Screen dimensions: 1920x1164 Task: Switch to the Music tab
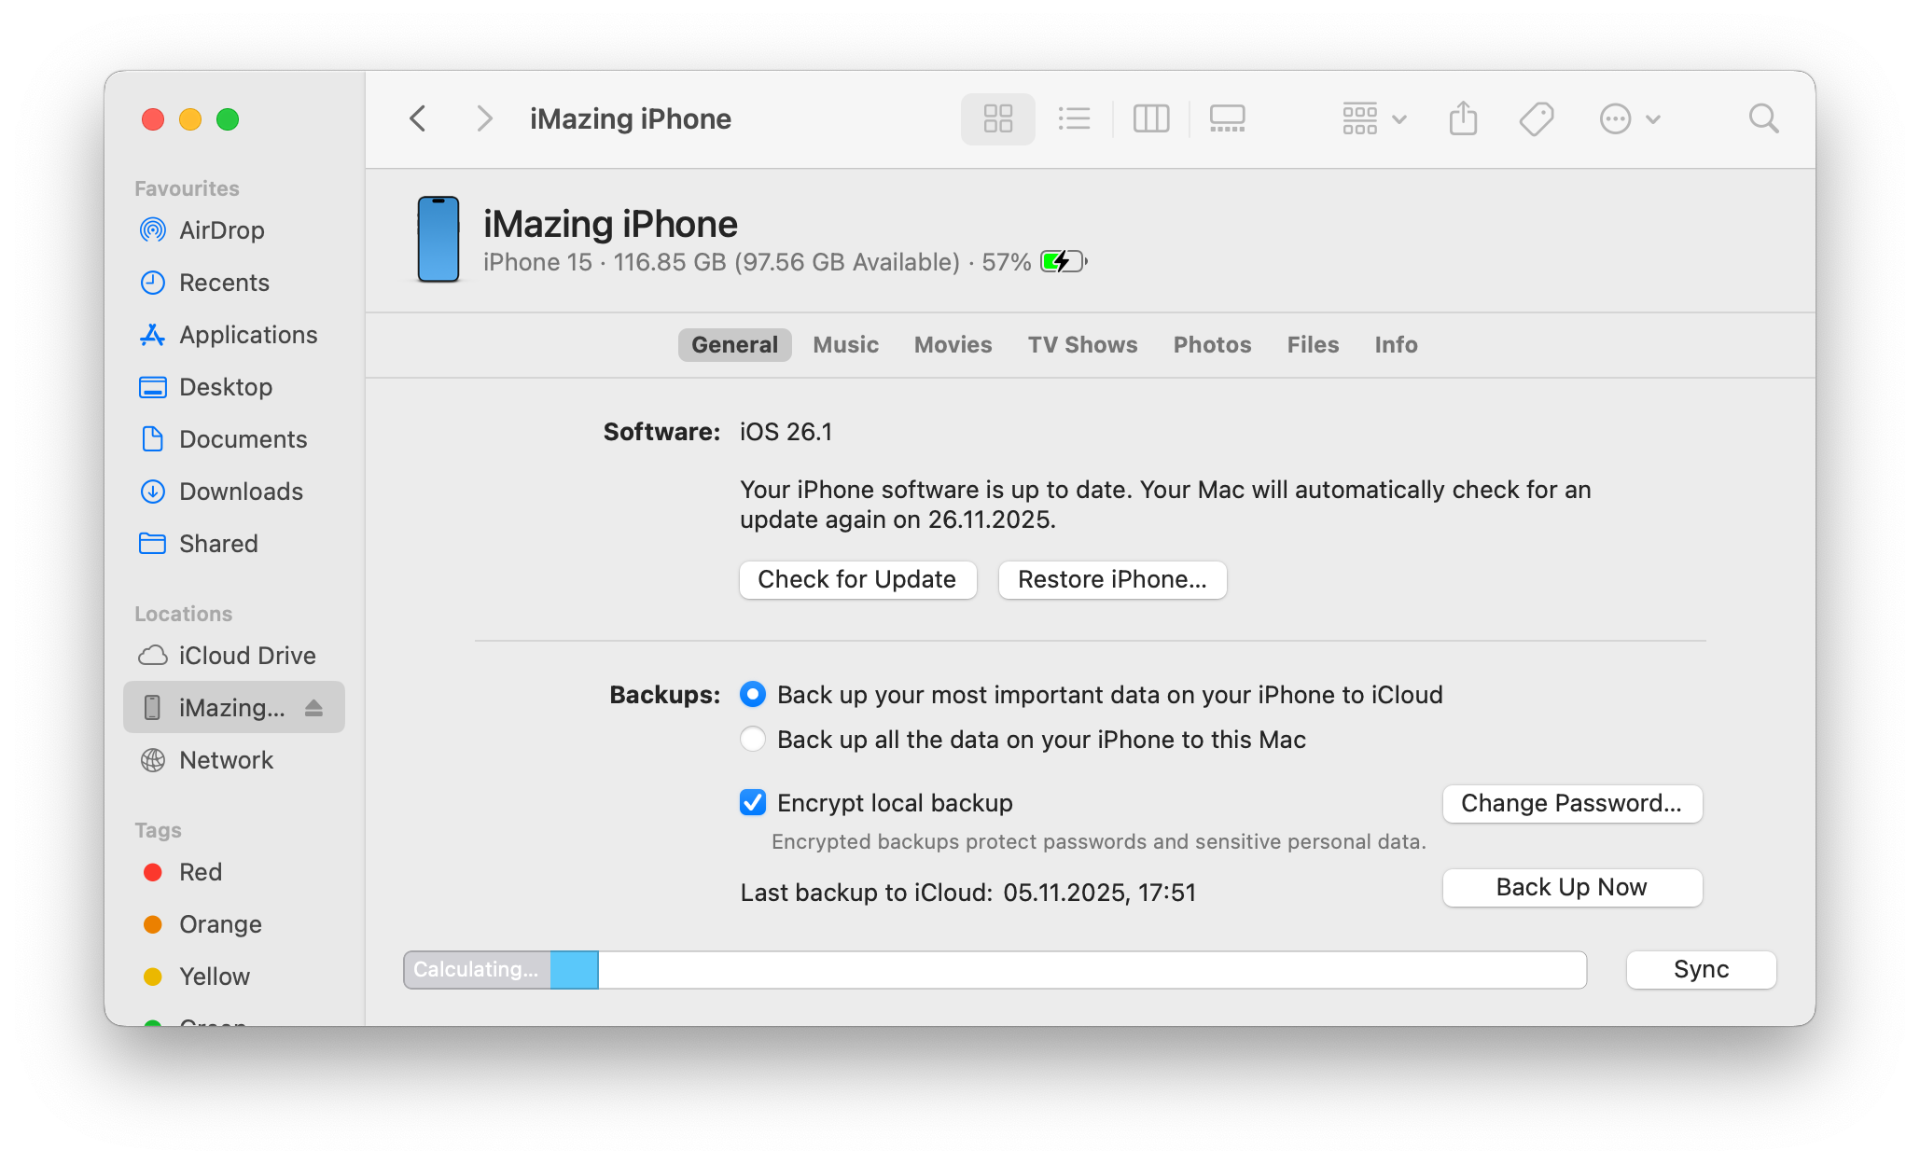click(845, 344)
